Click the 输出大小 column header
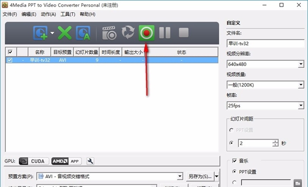Image resolution: width=308 pixels, height=187 pixels. coord(133,52)
